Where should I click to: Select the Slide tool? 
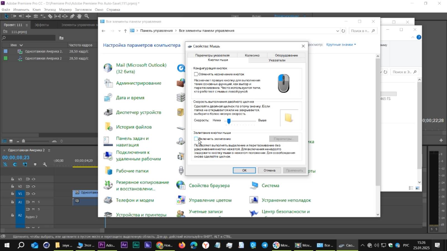[65, 16]
